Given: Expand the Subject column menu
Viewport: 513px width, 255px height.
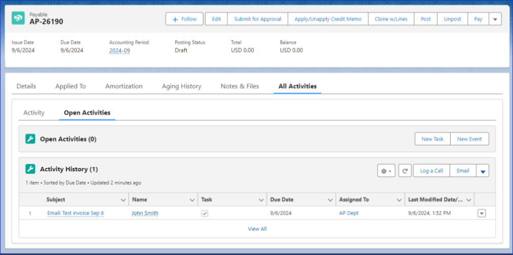Looking at the screenshot, I should click(123, 200).
